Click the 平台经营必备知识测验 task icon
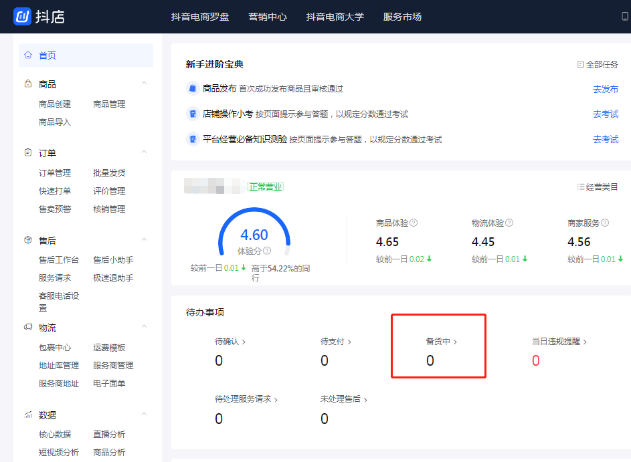This screenshot has width=631, height=462. [193, 139]
